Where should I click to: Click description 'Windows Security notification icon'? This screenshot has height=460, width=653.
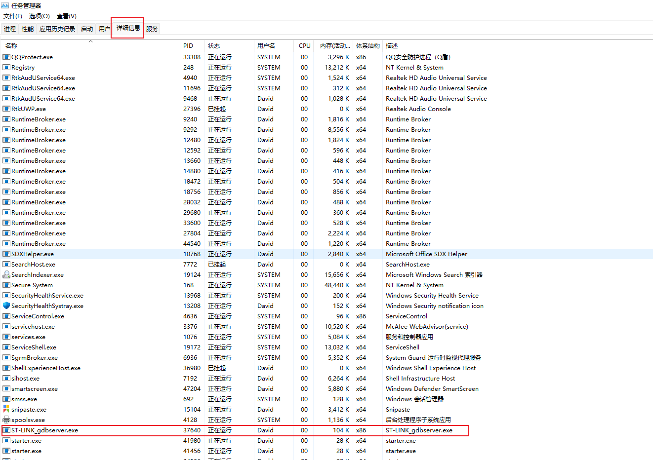point(435,306)
